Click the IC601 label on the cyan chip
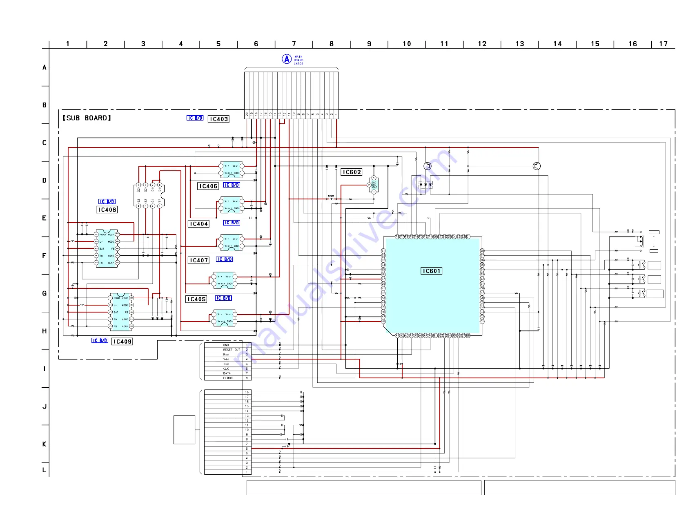This screenshot has height=516, width=686. tap(432, 271)
